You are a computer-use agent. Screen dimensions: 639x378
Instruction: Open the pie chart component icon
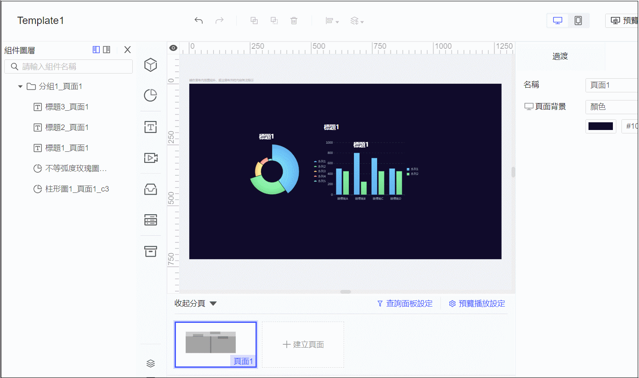[151, 95]
